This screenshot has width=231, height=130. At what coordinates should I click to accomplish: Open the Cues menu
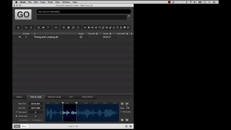pos(43,2)
